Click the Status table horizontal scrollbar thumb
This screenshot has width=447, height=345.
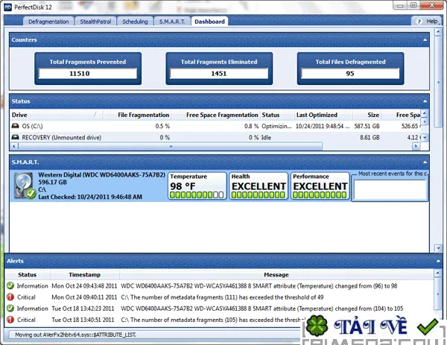pos(171,146)
